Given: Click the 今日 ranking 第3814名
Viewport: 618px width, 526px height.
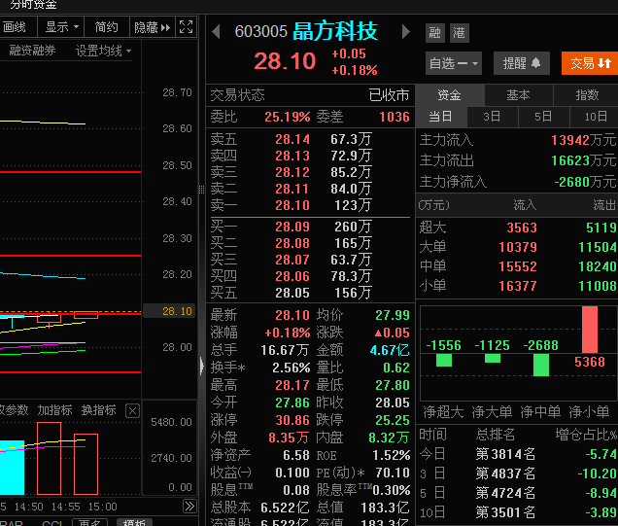Looking at the screenshot, I should pos(505,455).
